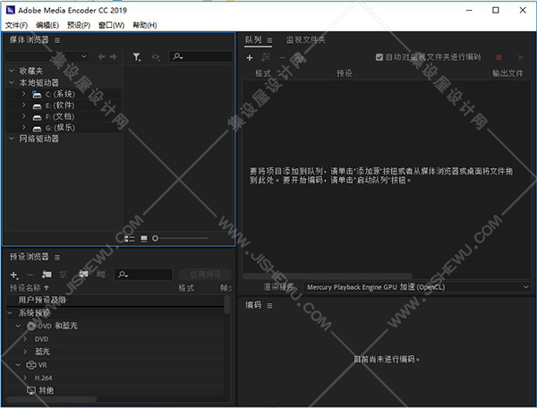Expand the 蓝光 preset folder
The image size is (537, 408).
coord(25,352)
